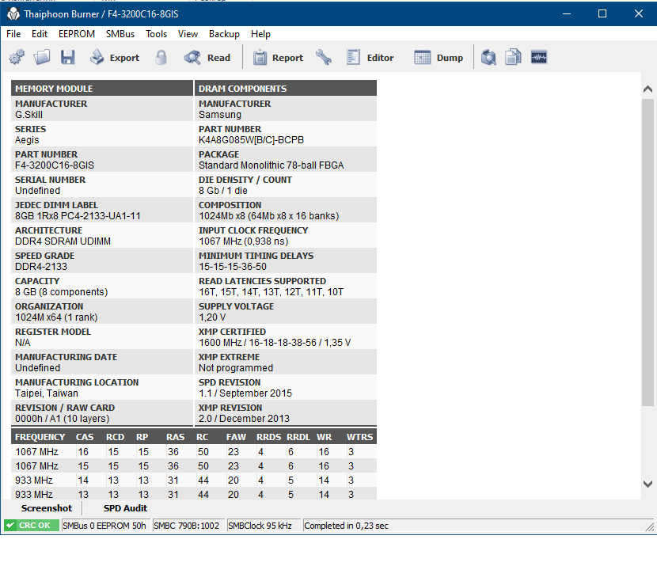Click the DDR4 SDRAM UDIMM architecture value
The width and height of the screenshot is (657, 585).
(x=63, y=241)
